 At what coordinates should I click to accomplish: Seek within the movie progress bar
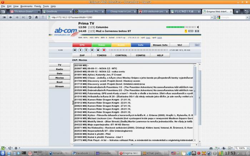[x=138, y=50]
